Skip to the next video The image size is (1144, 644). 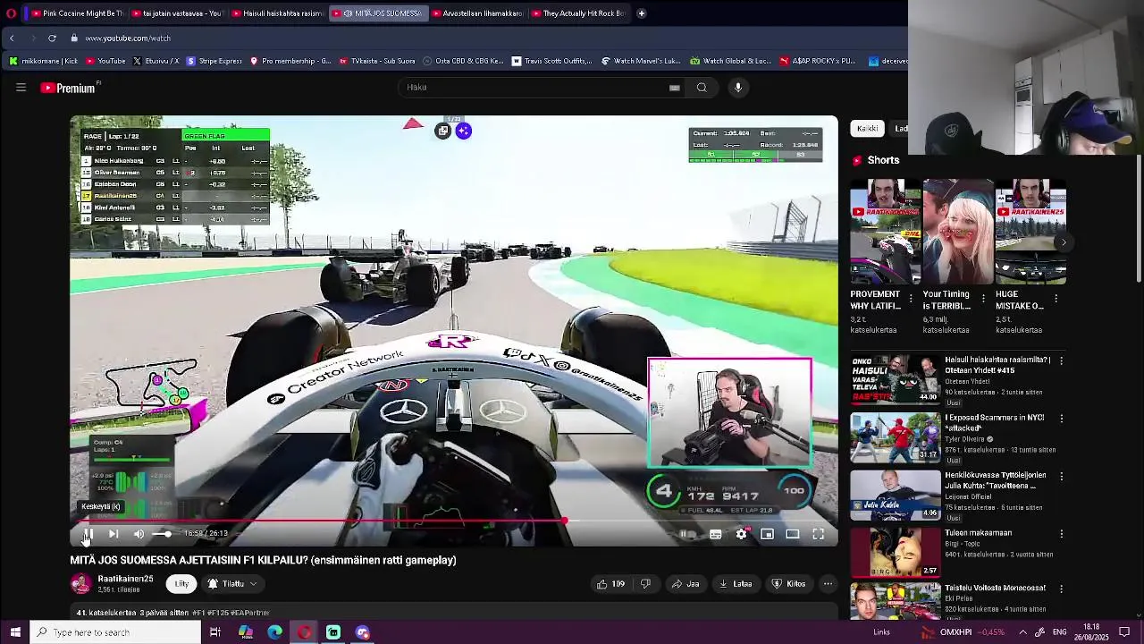(114, 534)
